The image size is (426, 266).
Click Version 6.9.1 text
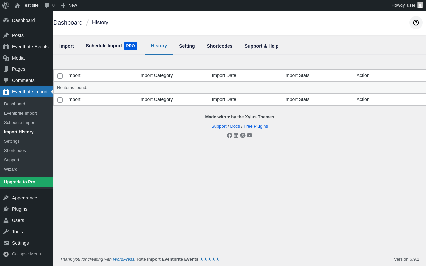(407, 259)
